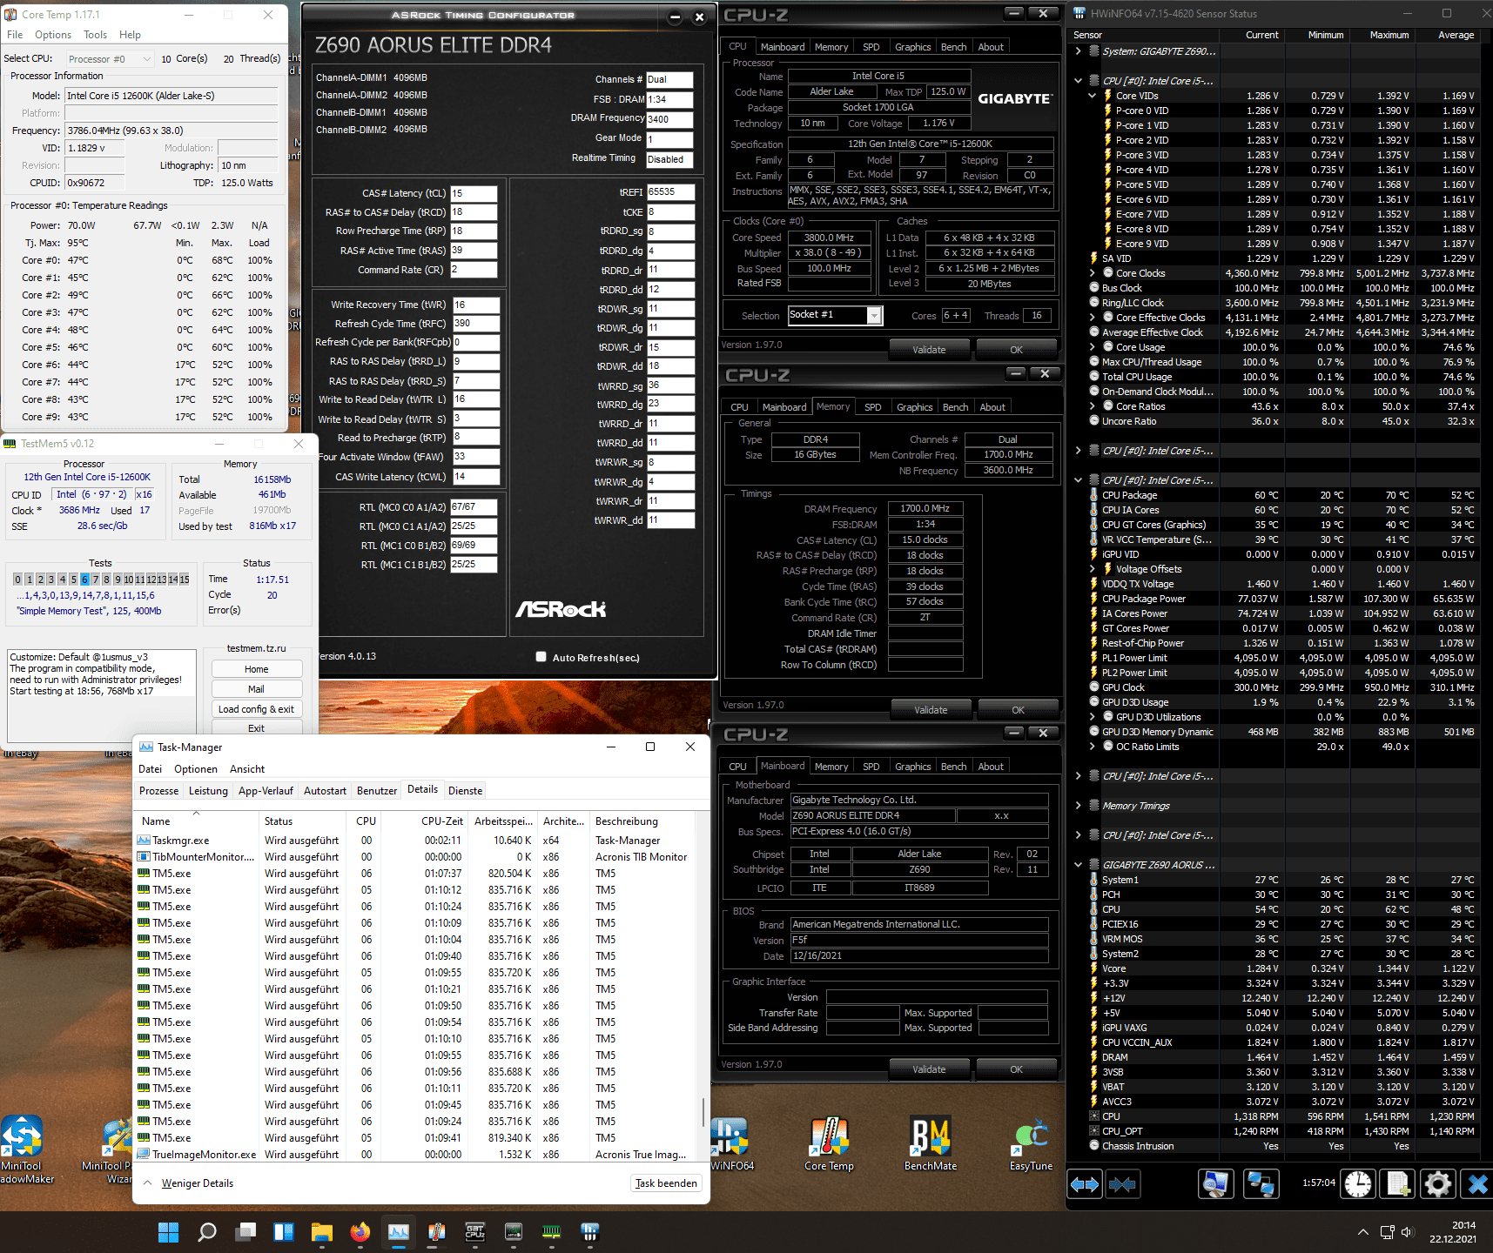This screenshot has height=1253, width=1493.
Task: Click the volume icon in system tray
Action: click(x=1408, y=1232)
